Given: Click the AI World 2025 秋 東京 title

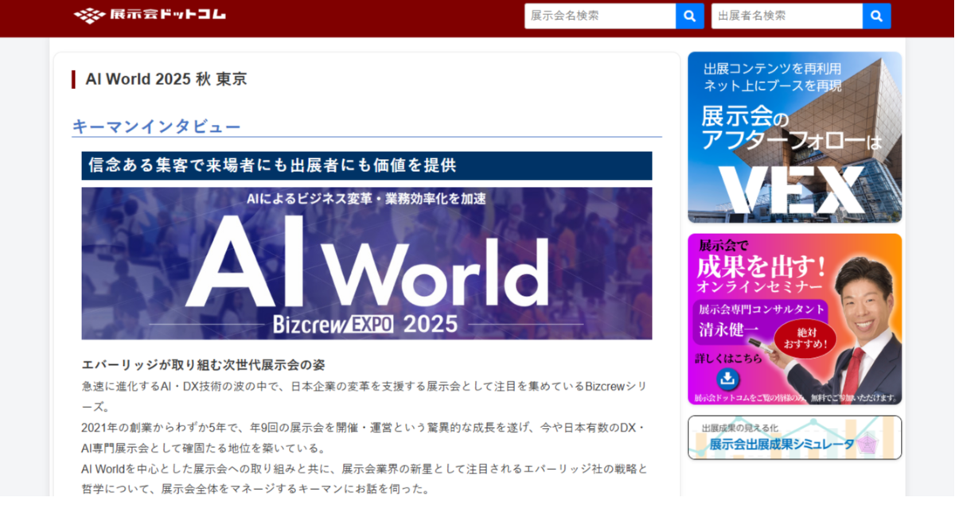Looking at the screenshot, I should pyautogui.click(x=166, y=79).
